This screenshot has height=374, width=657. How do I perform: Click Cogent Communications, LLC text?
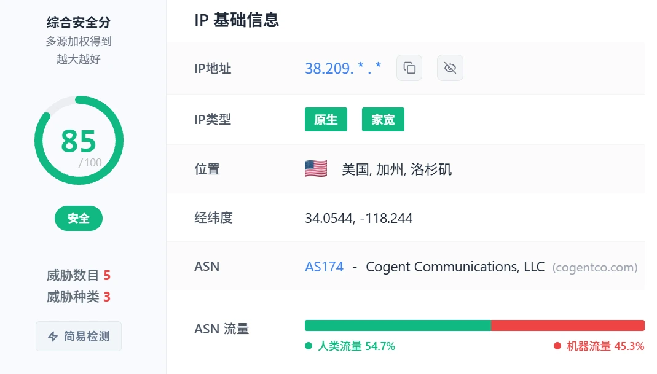point(455,267)
